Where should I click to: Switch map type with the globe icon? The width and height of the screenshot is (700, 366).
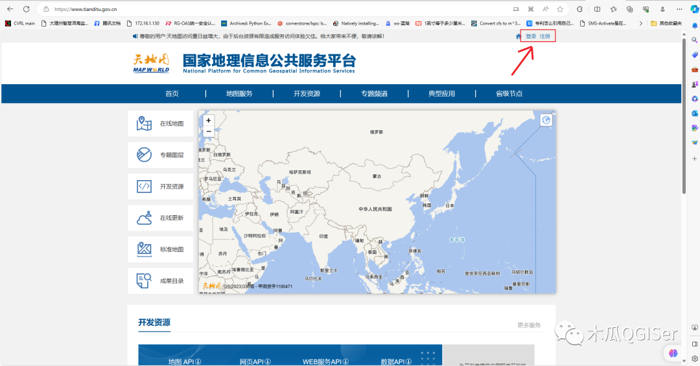point(546,120)
